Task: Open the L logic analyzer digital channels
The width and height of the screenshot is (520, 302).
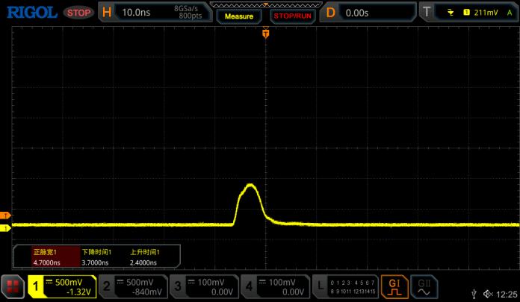Action: click(x=344, y=286)
